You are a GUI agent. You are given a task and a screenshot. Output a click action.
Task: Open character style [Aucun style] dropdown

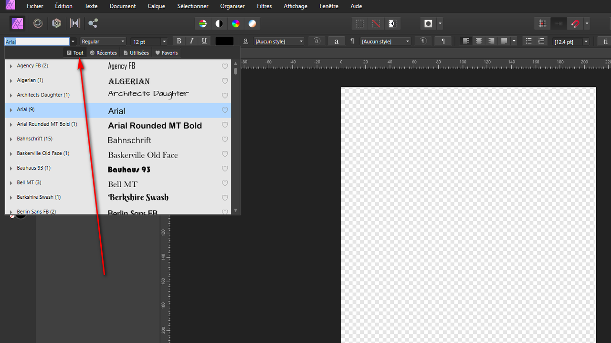coord(279,42)
